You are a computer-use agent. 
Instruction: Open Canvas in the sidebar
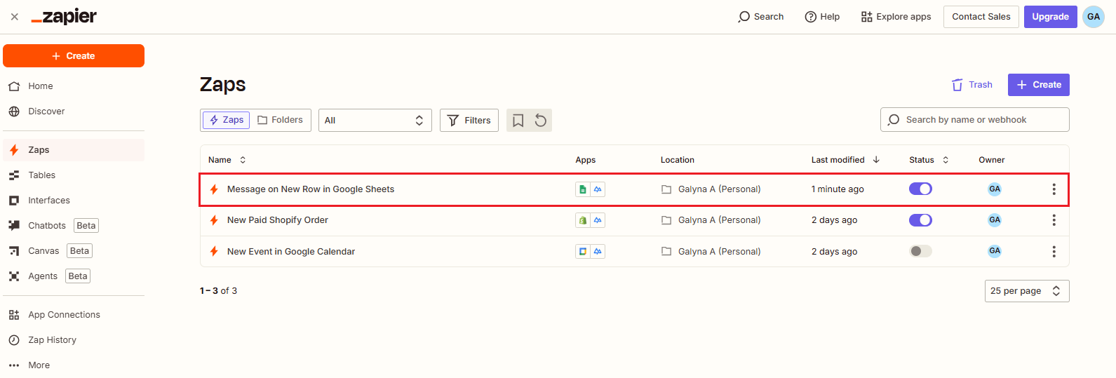[74, 251]
